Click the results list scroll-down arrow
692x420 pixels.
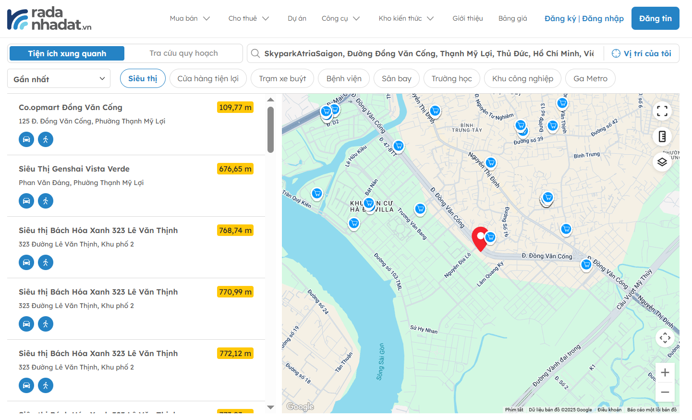pyautogui.click(x=270, y=408)
